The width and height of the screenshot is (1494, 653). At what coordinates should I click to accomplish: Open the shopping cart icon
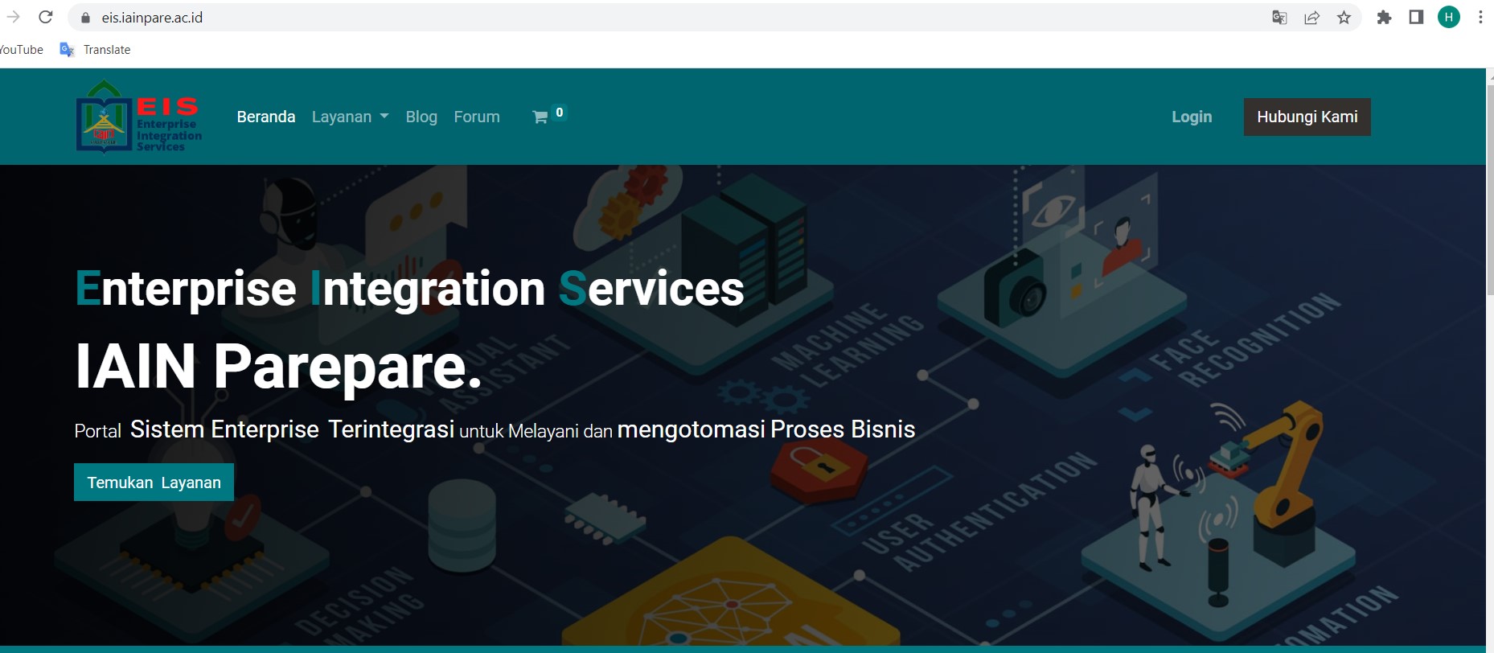(540, 117)
